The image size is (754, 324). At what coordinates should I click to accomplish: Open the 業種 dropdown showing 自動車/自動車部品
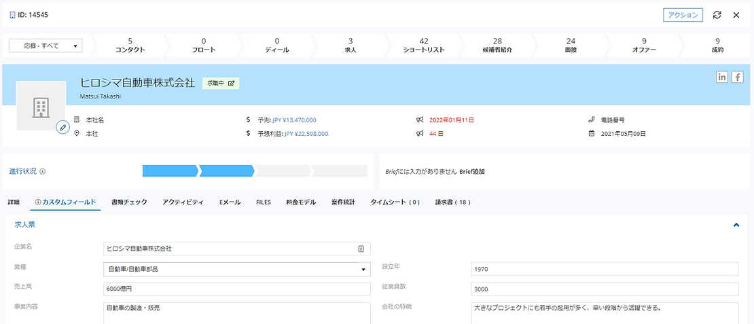pyautogui.click(x=236, y=269)
